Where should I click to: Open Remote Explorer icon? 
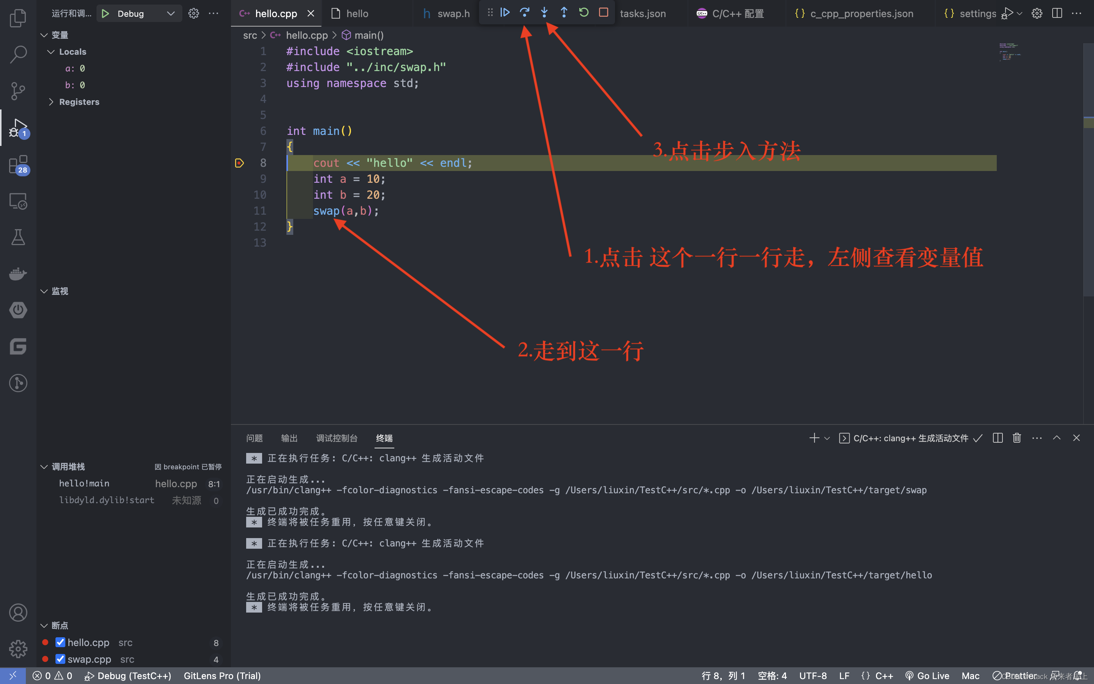tap(18, 201)
